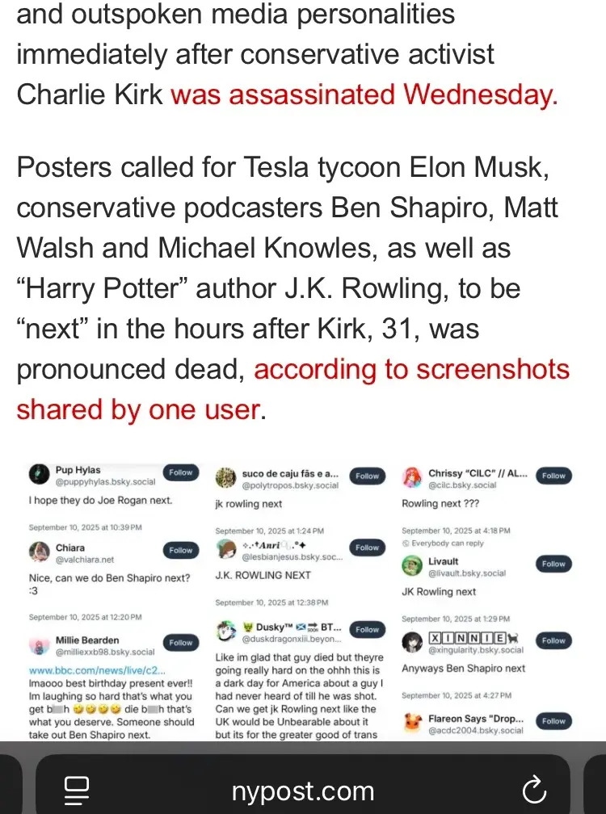Viewport: 606px width, 814px height.
Task: Follow Livault's account
Action: [553, 564]
